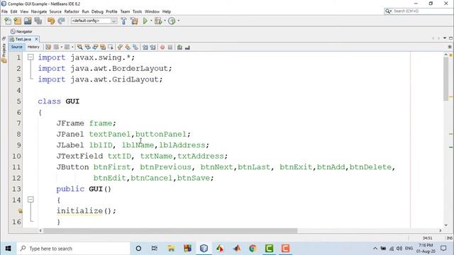Click the btnPrevious variable in line 11
This screenshot has height=255, width=454.
click(165, 167)
